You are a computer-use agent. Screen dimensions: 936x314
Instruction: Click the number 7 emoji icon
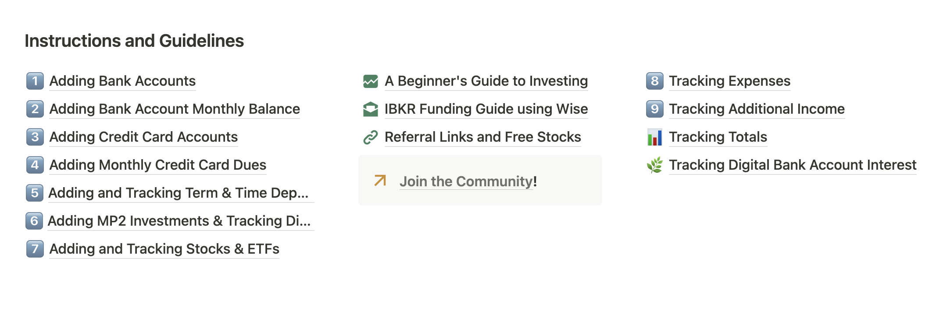[35, 249]
